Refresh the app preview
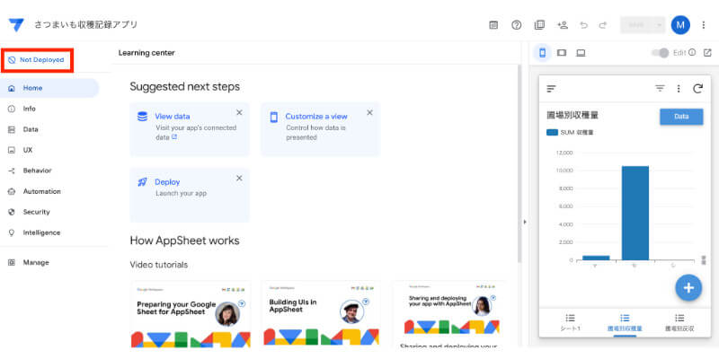This screenshot has height=359, width=719. coord(697,89)
